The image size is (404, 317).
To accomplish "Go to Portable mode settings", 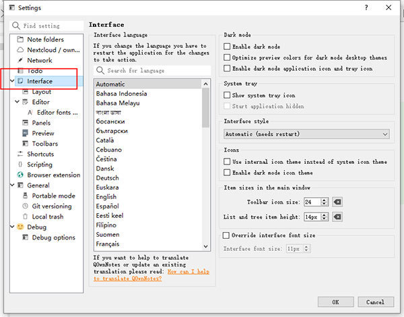I will (x=54, y=196).
